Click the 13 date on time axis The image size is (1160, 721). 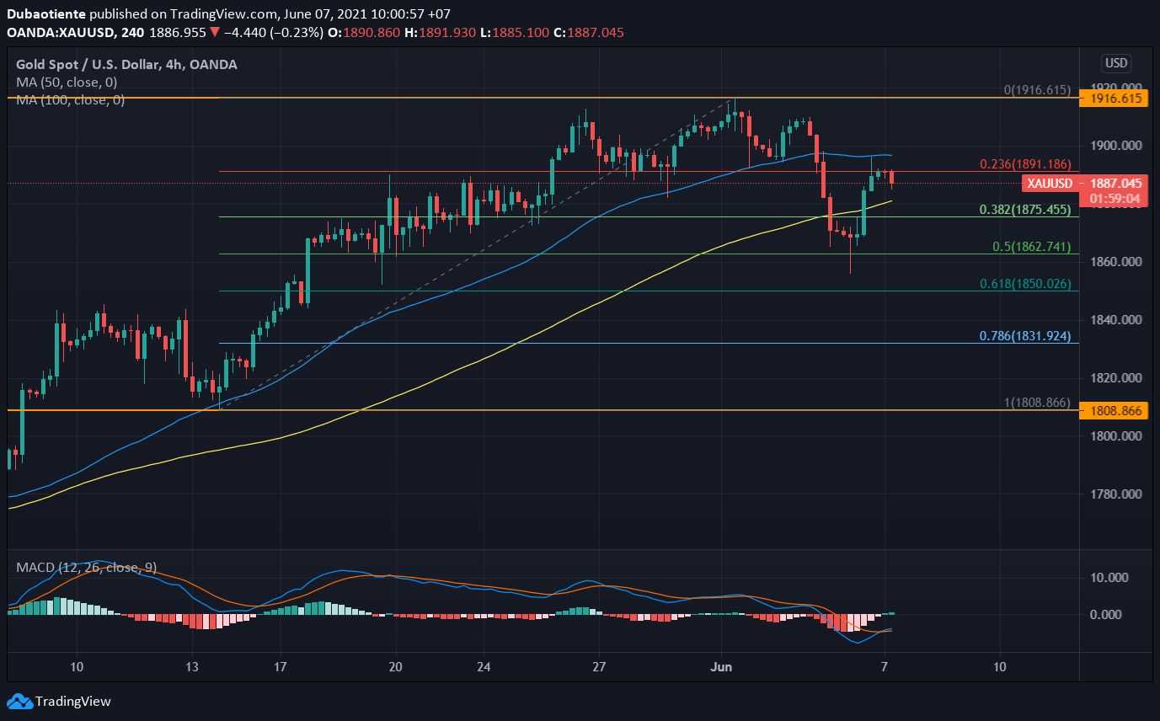pos(192,667)
